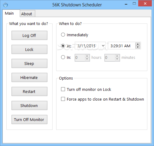Increment hours with the up arrow

pos(87,56)
